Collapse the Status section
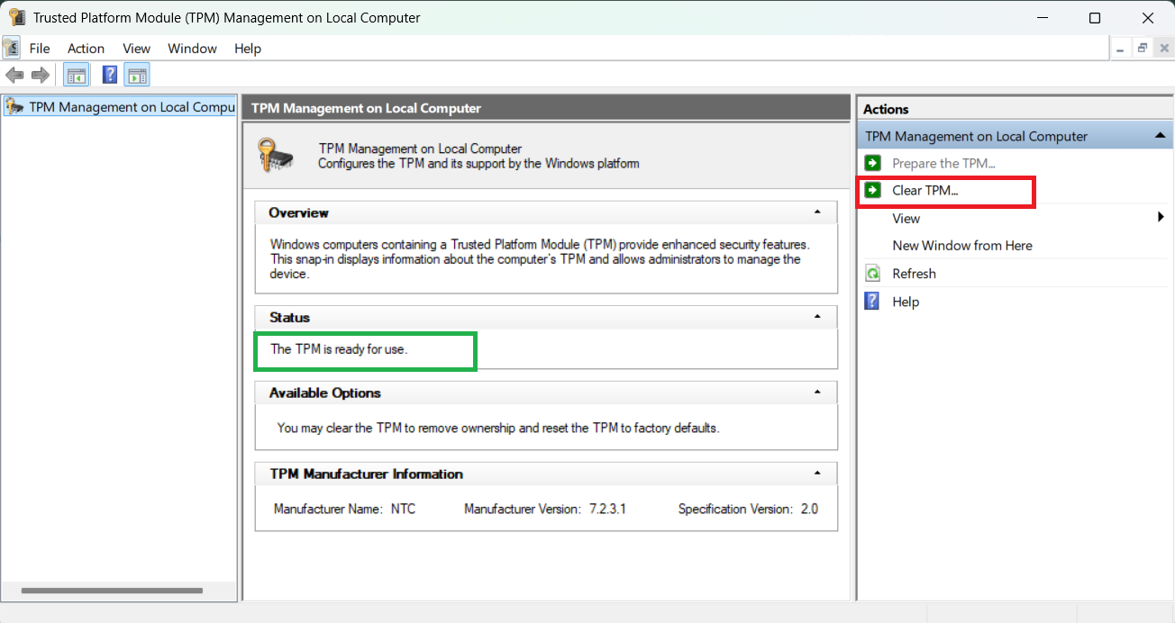 click(817, 317)
